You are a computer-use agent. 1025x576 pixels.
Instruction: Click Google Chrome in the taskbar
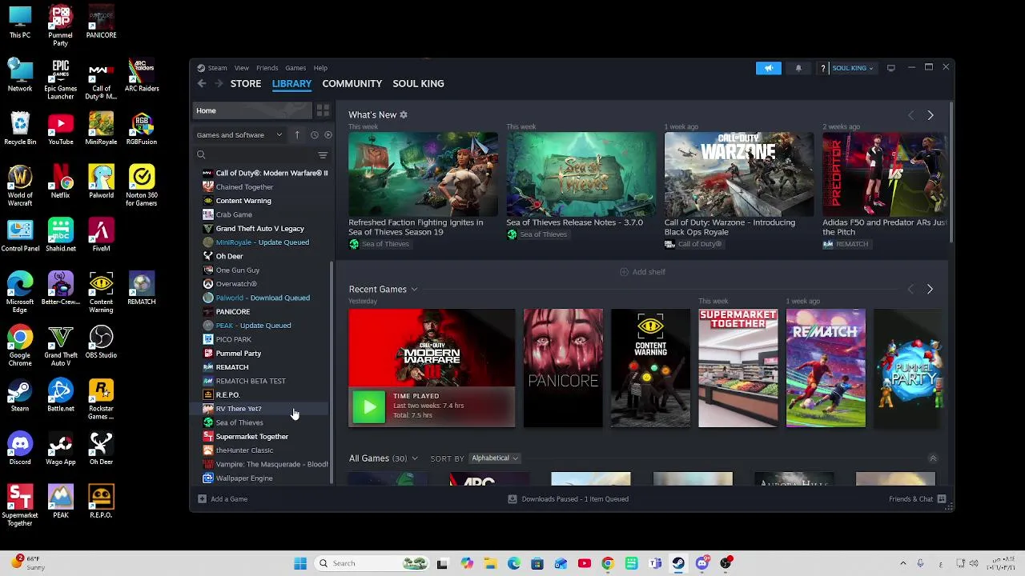tap(608, 563)
